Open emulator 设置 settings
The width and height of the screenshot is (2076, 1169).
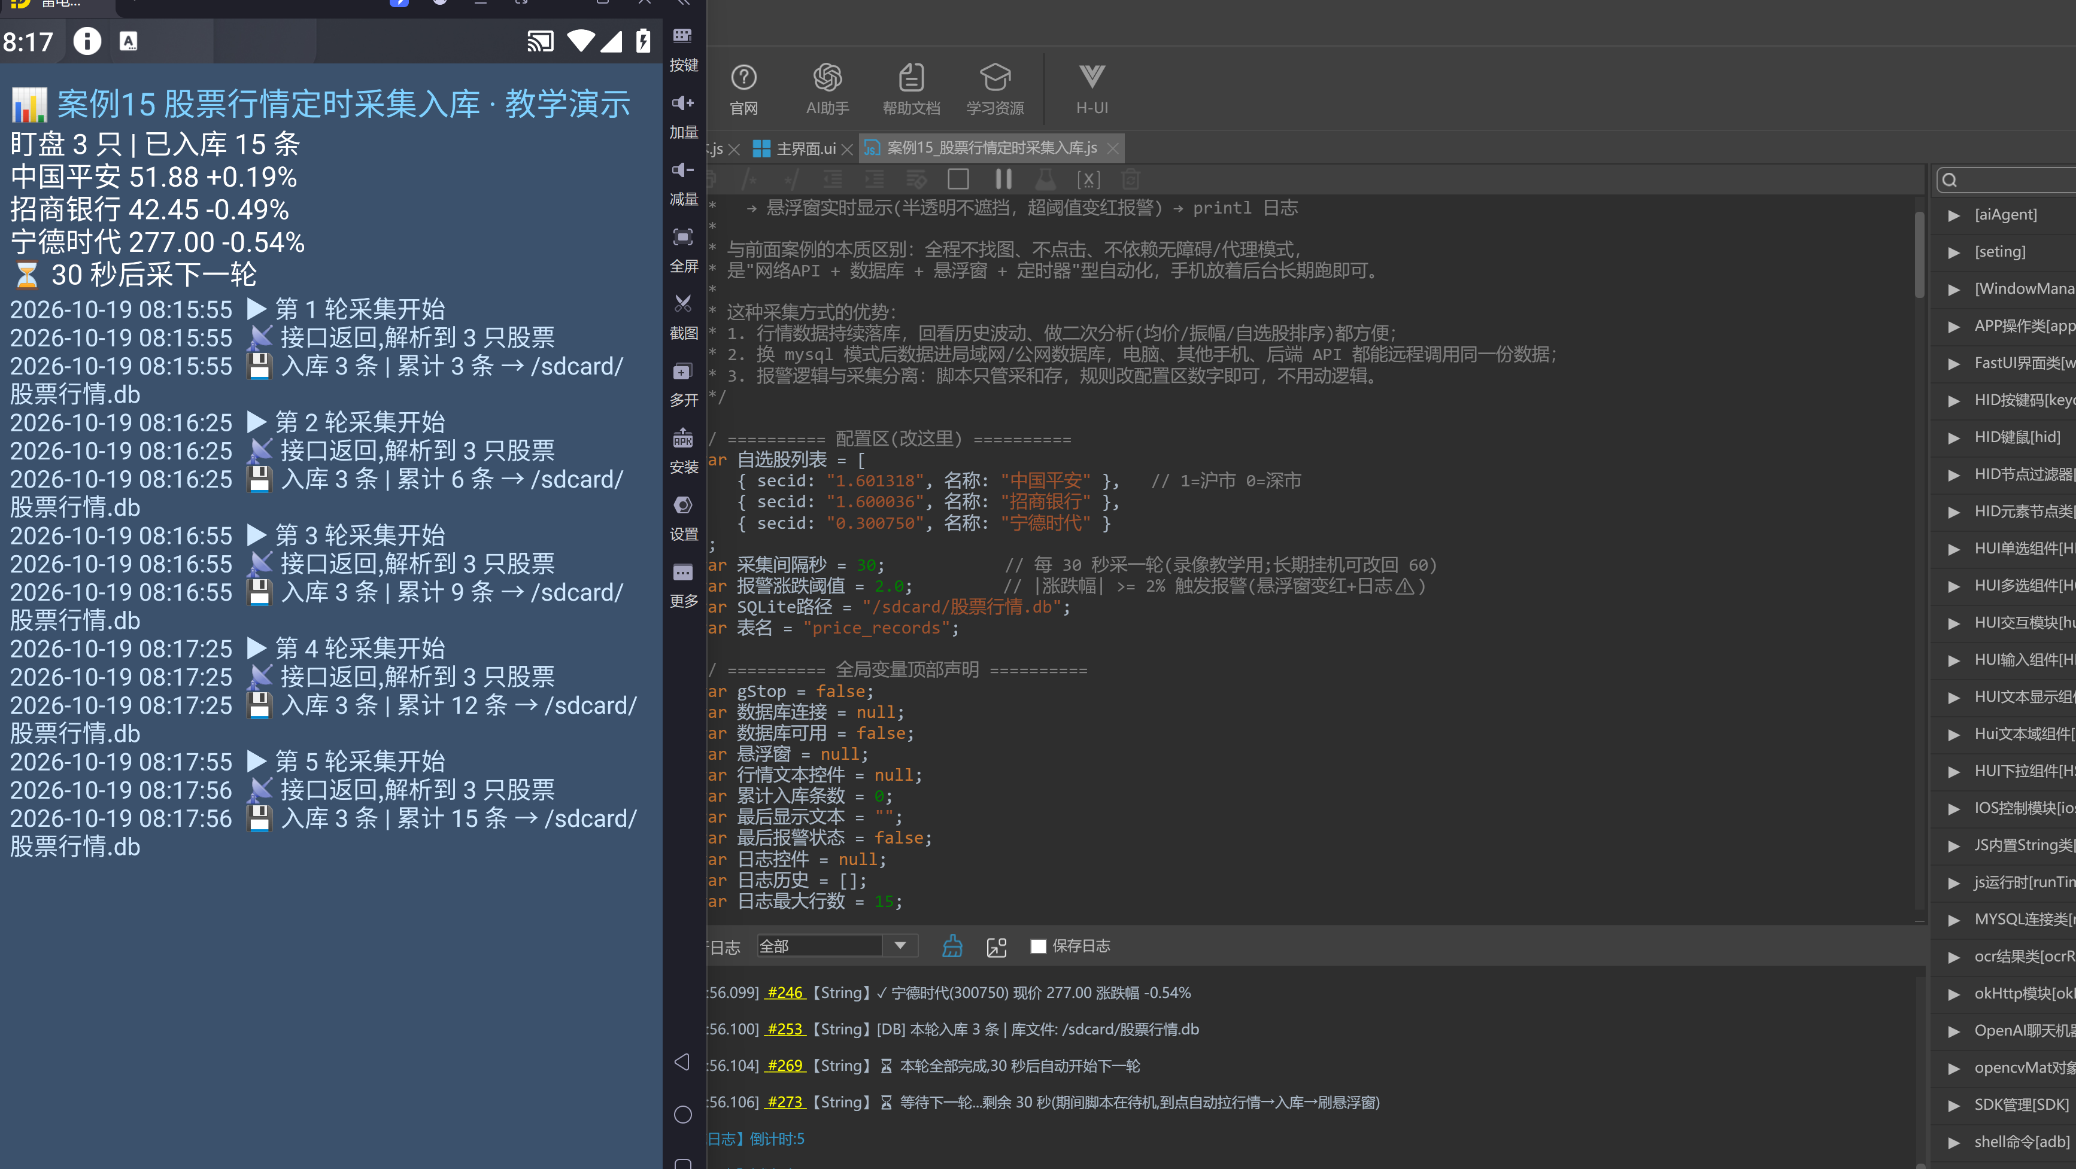(684, 518)
